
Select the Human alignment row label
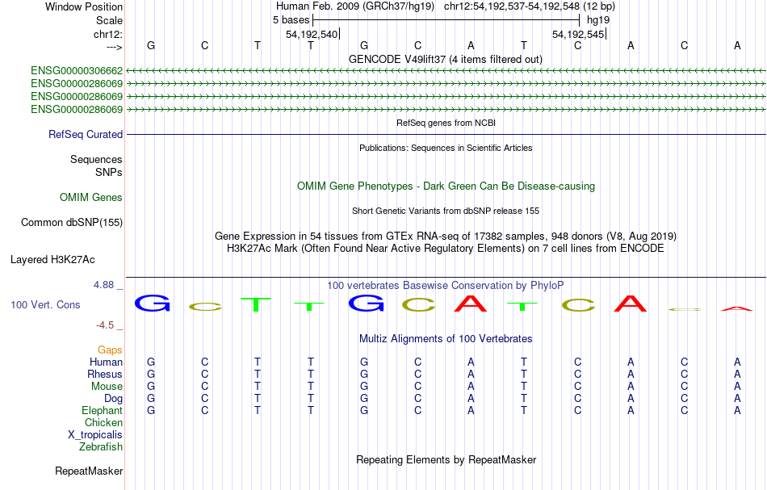click(106, 362)
